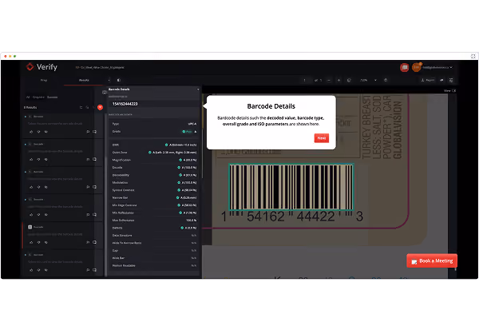
Task: Add comment to third barcode result
Action: [x=95, y=187]
